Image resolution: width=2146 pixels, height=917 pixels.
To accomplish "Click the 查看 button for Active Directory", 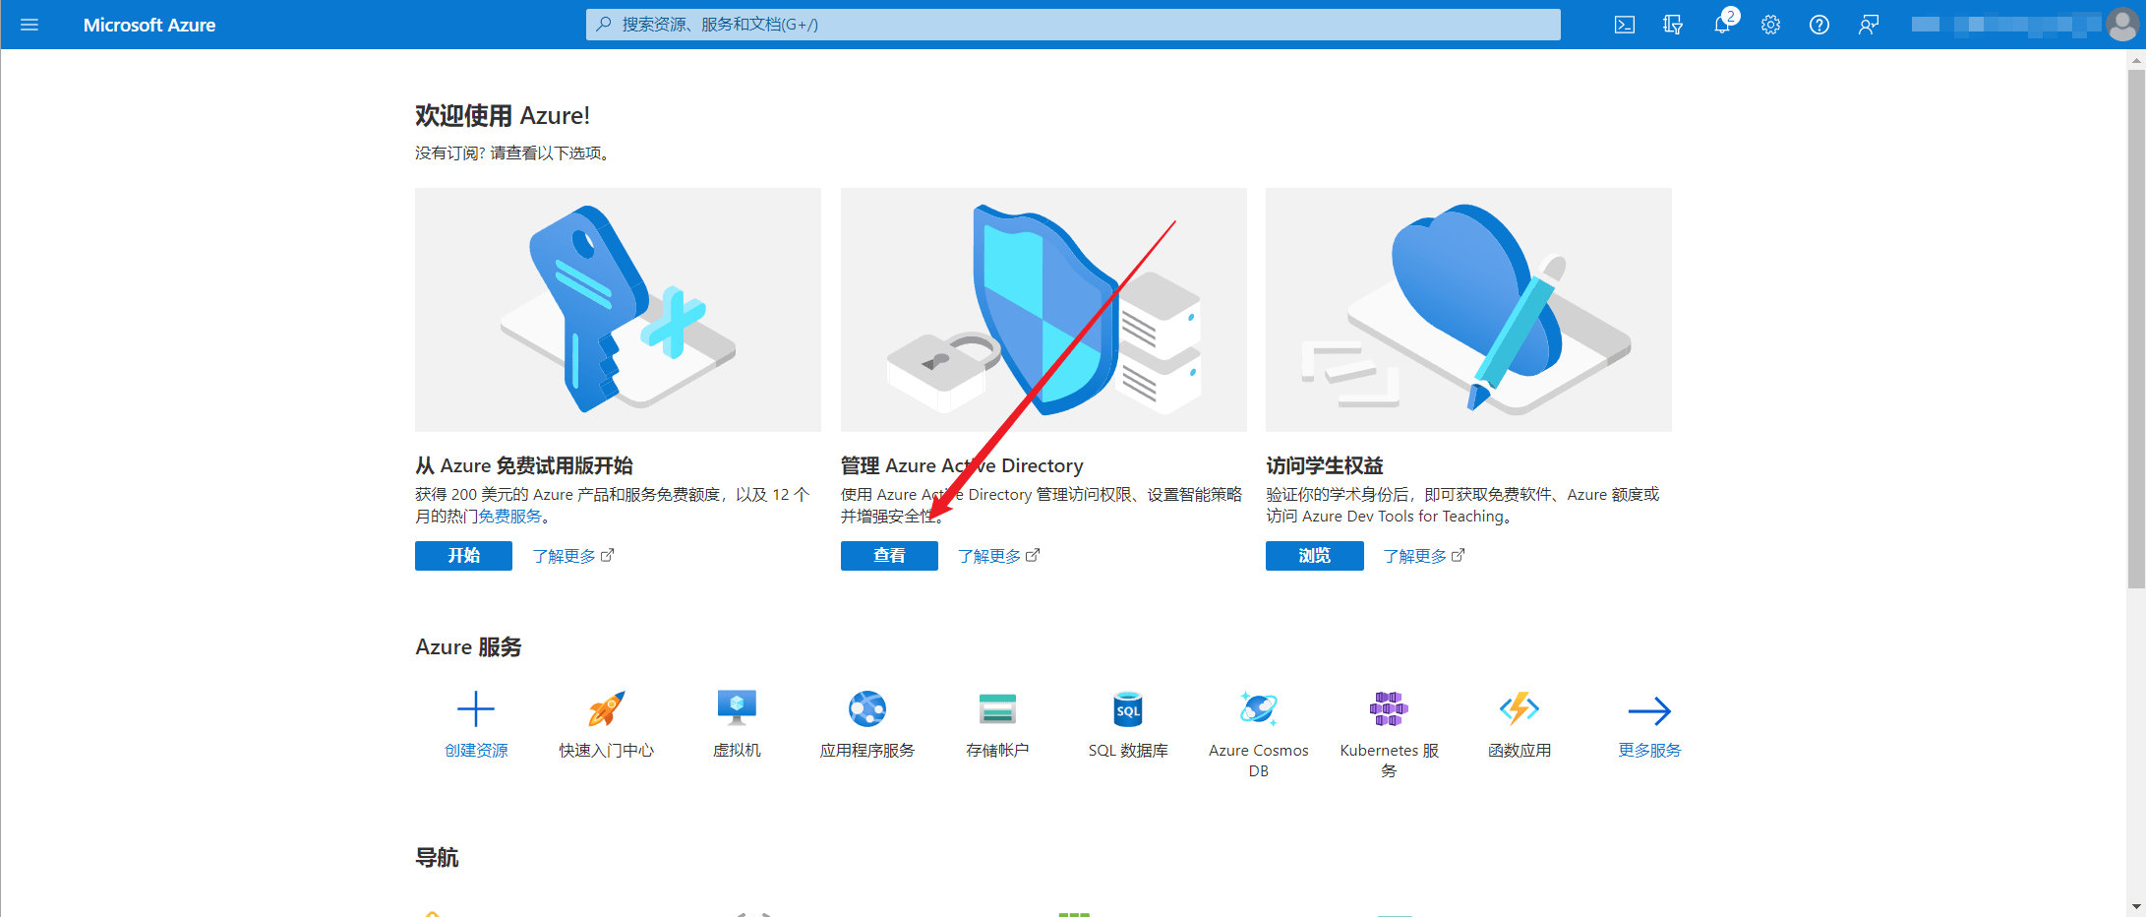I will pos(889,556).
